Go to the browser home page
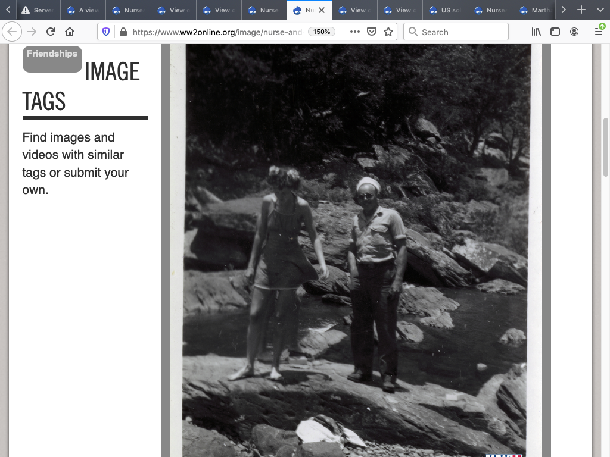This screenshot has width=610, height=457. tap(70, 32)
